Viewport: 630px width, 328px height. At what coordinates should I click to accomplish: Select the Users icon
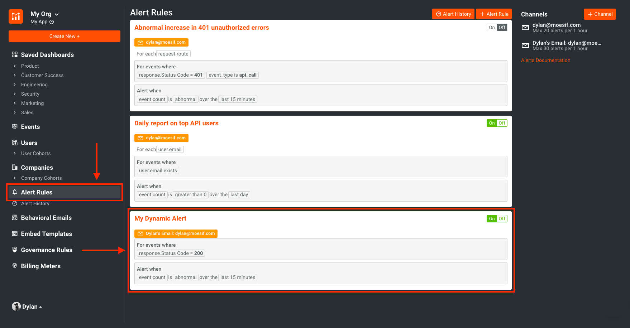[x=14, y=143]
